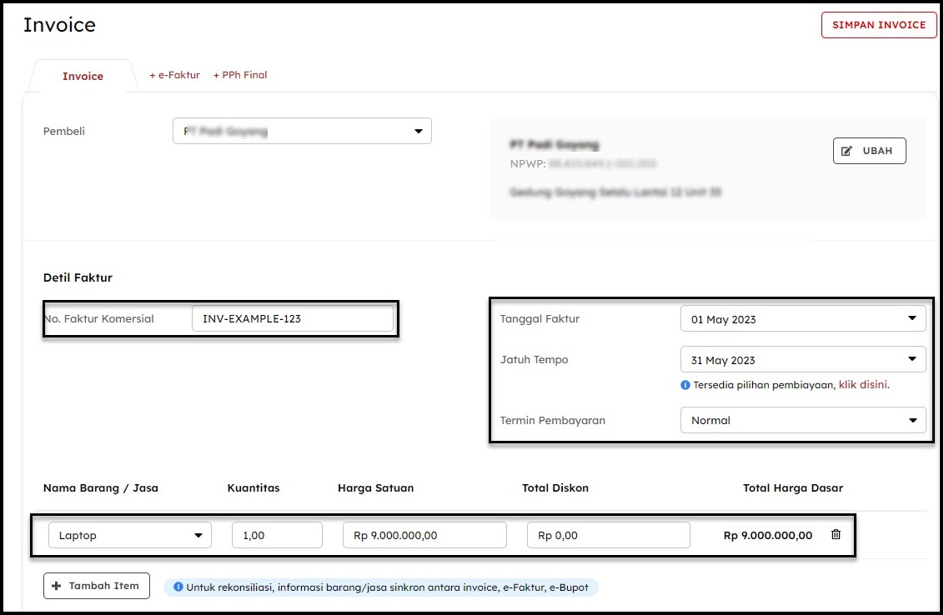Switch to the Invoice tab
The width and height of the screenshot is (944, 615).
pyautogui.click(x=83, y=76)
